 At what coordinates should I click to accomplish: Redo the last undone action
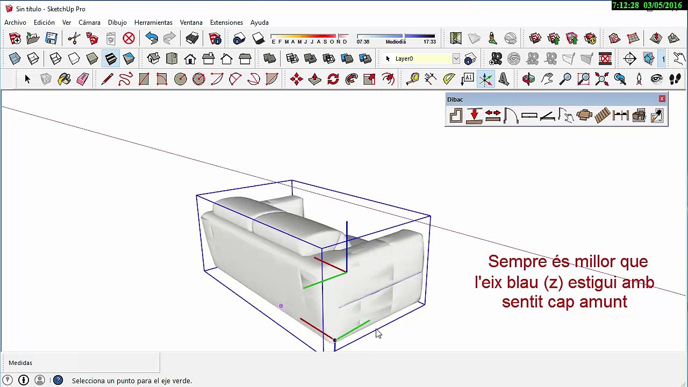pos(170,39)
